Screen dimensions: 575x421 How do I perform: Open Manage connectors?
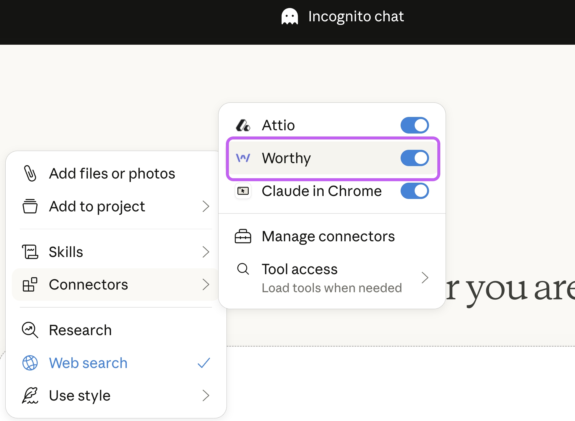pyautogui.click(x=332, y=236)
